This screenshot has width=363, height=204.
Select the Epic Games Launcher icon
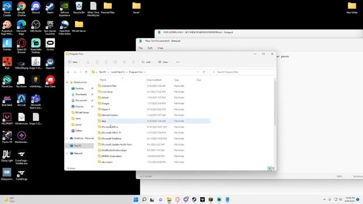coord(50,28)
